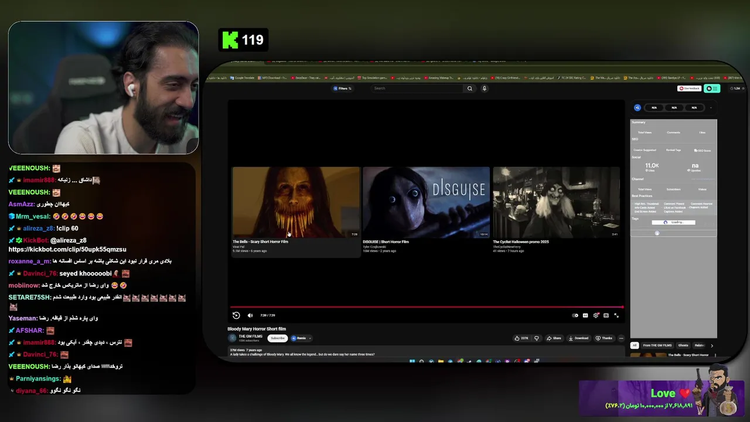This screenshot has width=750, height=422.
Task: Open The Bells scary short film thumbnail
Action: click(x=296, y=202)
